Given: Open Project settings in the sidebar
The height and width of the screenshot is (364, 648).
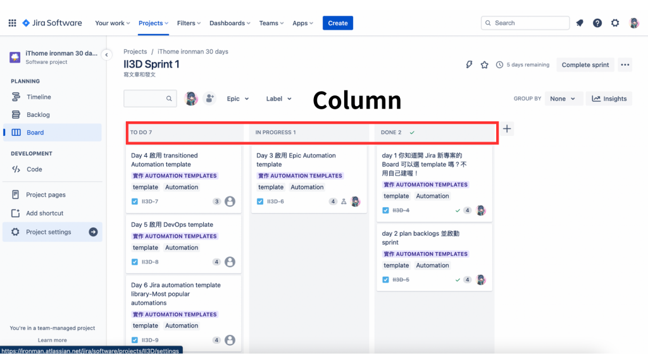Looking at the screenshot, I should click(x=52, y=232).
